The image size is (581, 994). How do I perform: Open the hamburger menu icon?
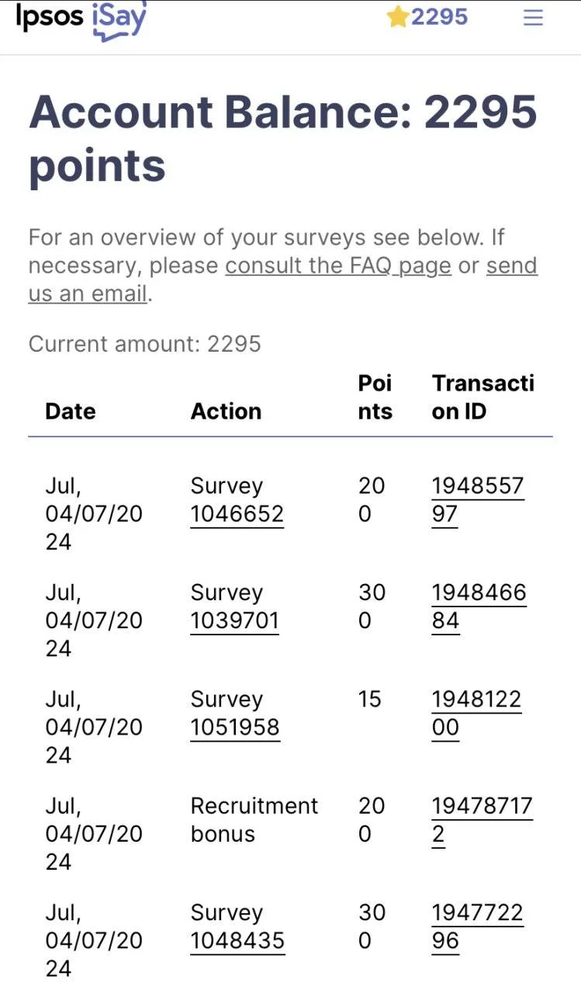pyautogui.click(x=533, y=18)
